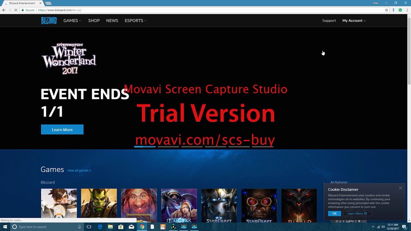Open the green play media taskbar icon

pos(173,227)
